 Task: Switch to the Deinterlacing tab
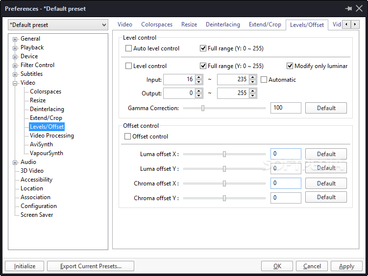point(223,24)
